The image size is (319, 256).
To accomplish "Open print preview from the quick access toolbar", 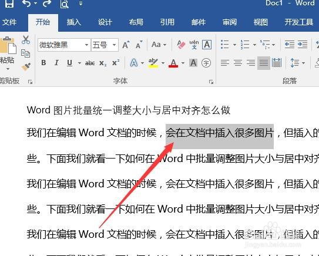I will (64, 4).
